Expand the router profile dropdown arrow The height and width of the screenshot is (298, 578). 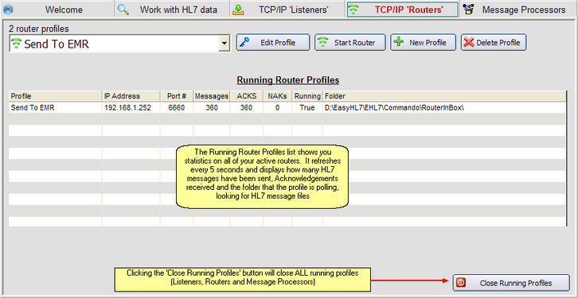pyautogui.click(x=224, y=45)
